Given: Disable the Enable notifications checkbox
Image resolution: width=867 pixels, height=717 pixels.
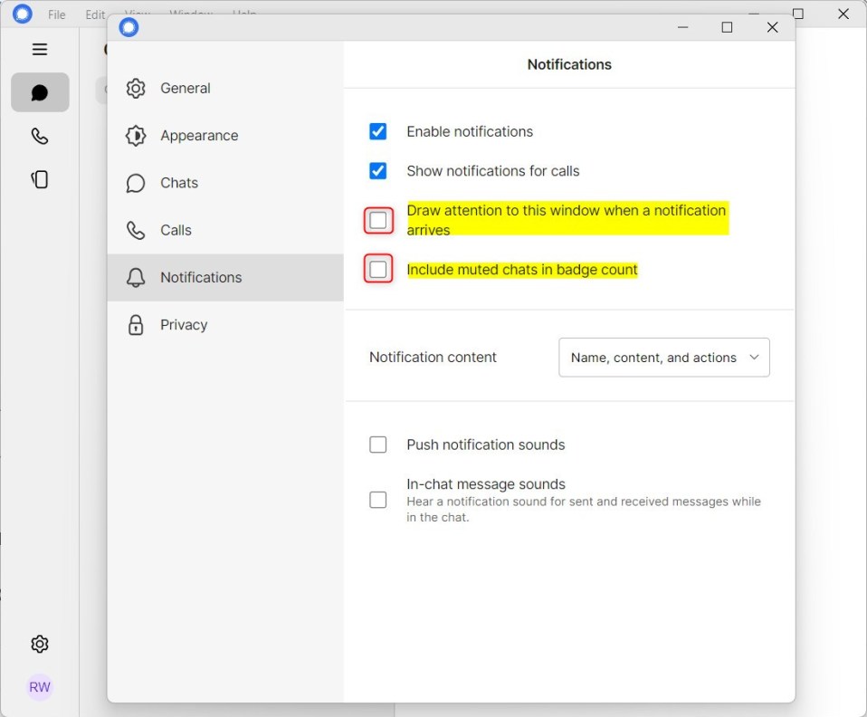Looking at the screenshot, I should (x=377, y=131).
